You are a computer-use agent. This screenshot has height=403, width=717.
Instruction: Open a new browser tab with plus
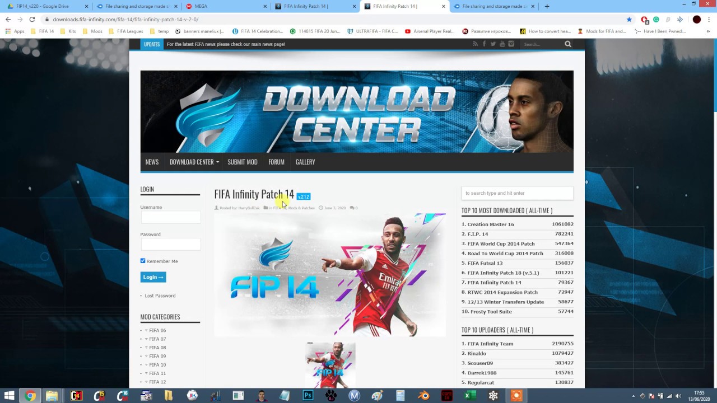pos(547,6)
